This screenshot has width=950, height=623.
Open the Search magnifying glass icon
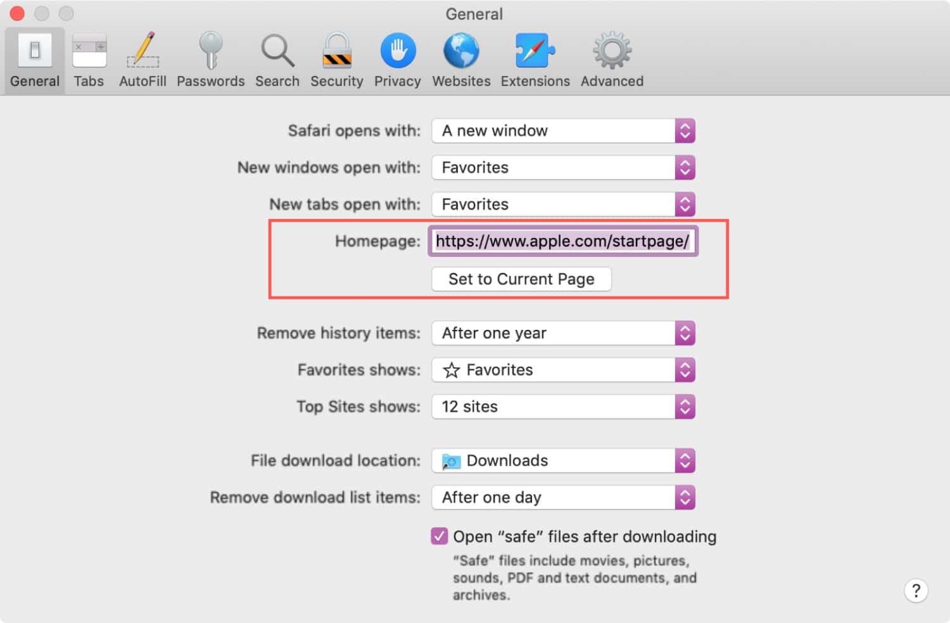tap(277, 51)
